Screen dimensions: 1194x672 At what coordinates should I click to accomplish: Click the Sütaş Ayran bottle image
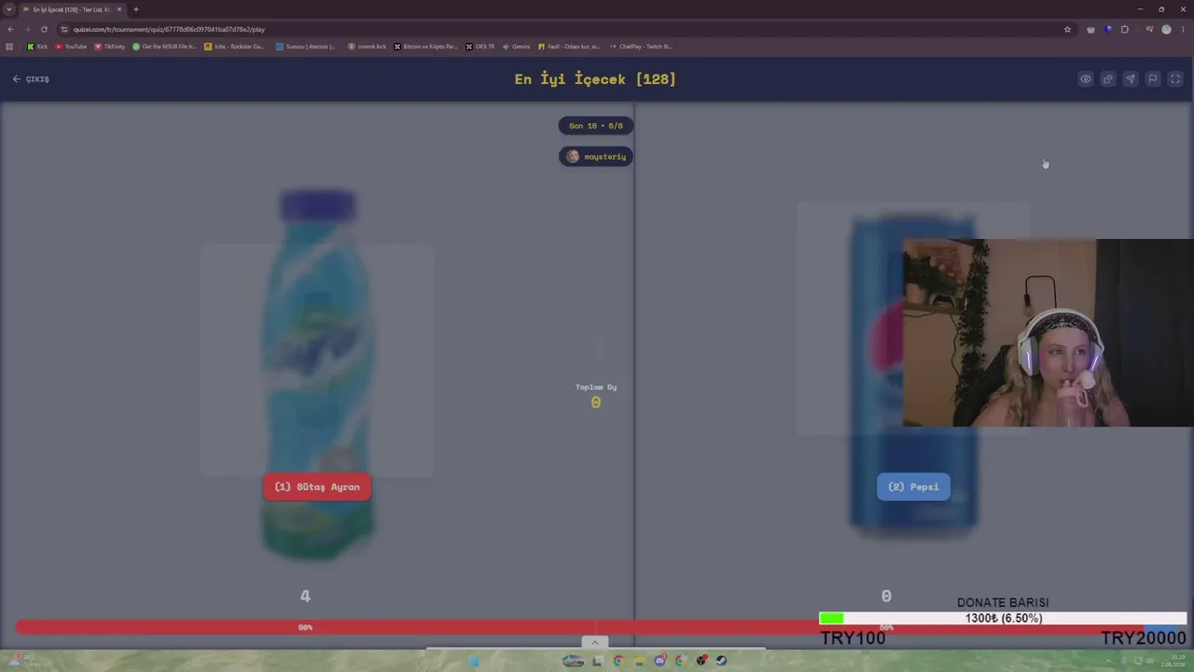[317, 373]
